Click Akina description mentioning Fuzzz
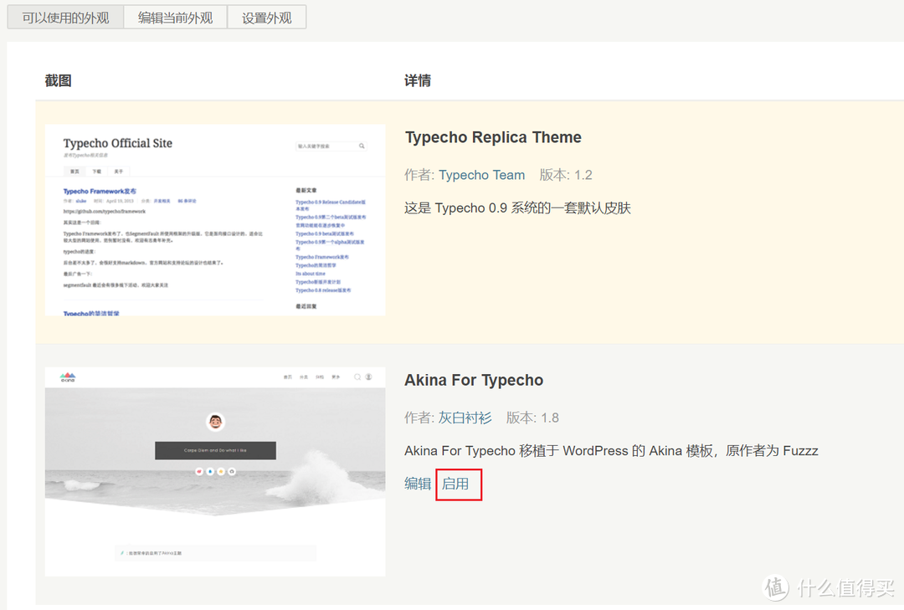Screen dimensions: 904x610 click(x=611, y=451)
